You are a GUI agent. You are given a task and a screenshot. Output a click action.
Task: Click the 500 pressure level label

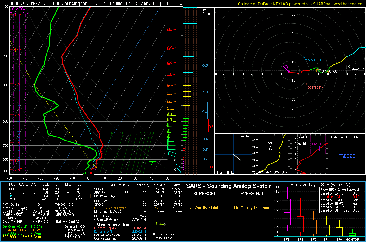(x=5, y=121)
